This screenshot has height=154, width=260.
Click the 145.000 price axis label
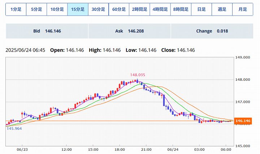243,146
